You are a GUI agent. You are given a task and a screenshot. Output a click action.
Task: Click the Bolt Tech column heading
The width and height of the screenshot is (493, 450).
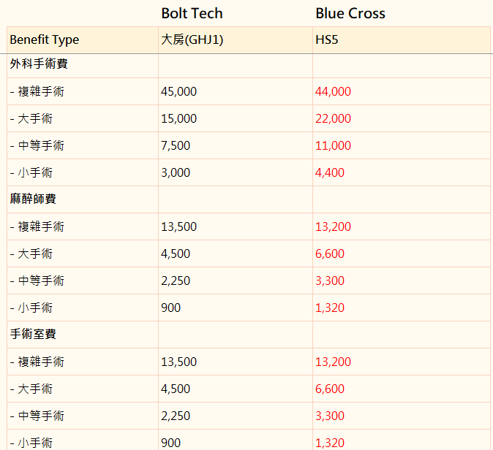(x=192, y=13)
